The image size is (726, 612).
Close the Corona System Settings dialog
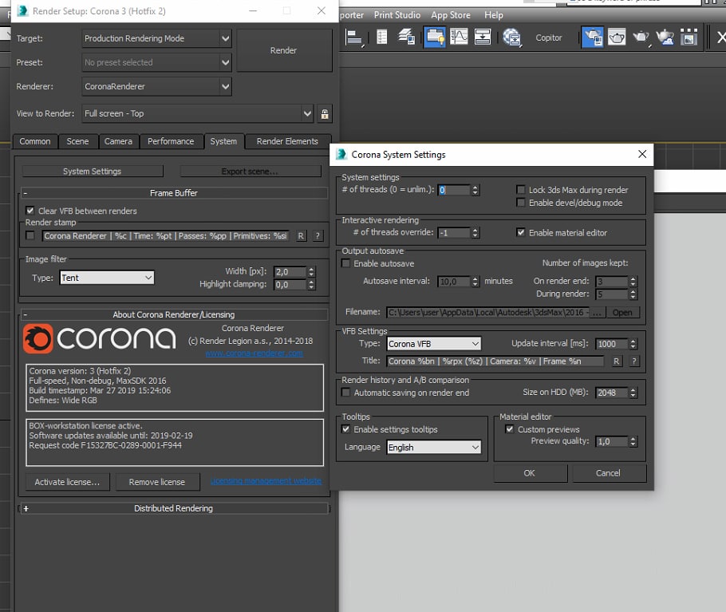[642, 154]
